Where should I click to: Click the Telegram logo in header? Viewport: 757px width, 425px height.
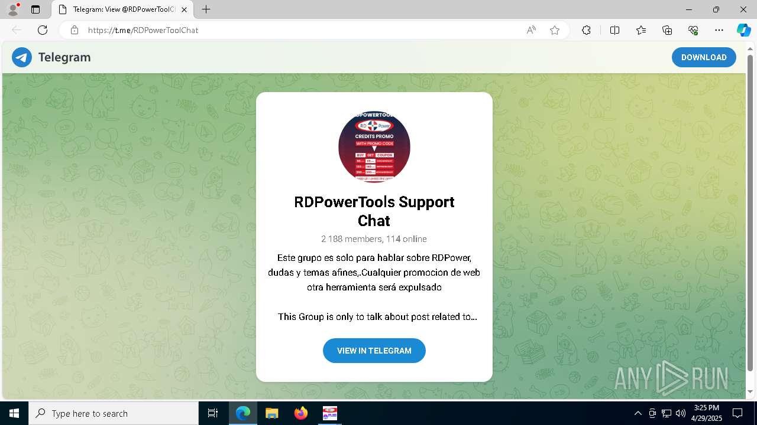22,57
